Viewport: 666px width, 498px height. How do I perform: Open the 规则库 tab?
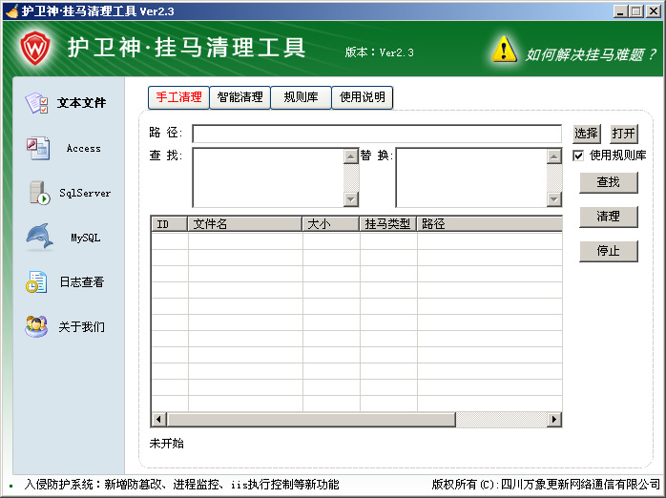(301, 97)
